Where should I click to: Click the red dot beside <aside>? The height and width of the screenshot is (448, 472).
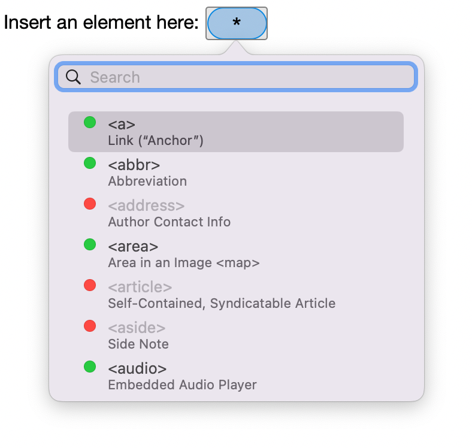coord(90,326)
